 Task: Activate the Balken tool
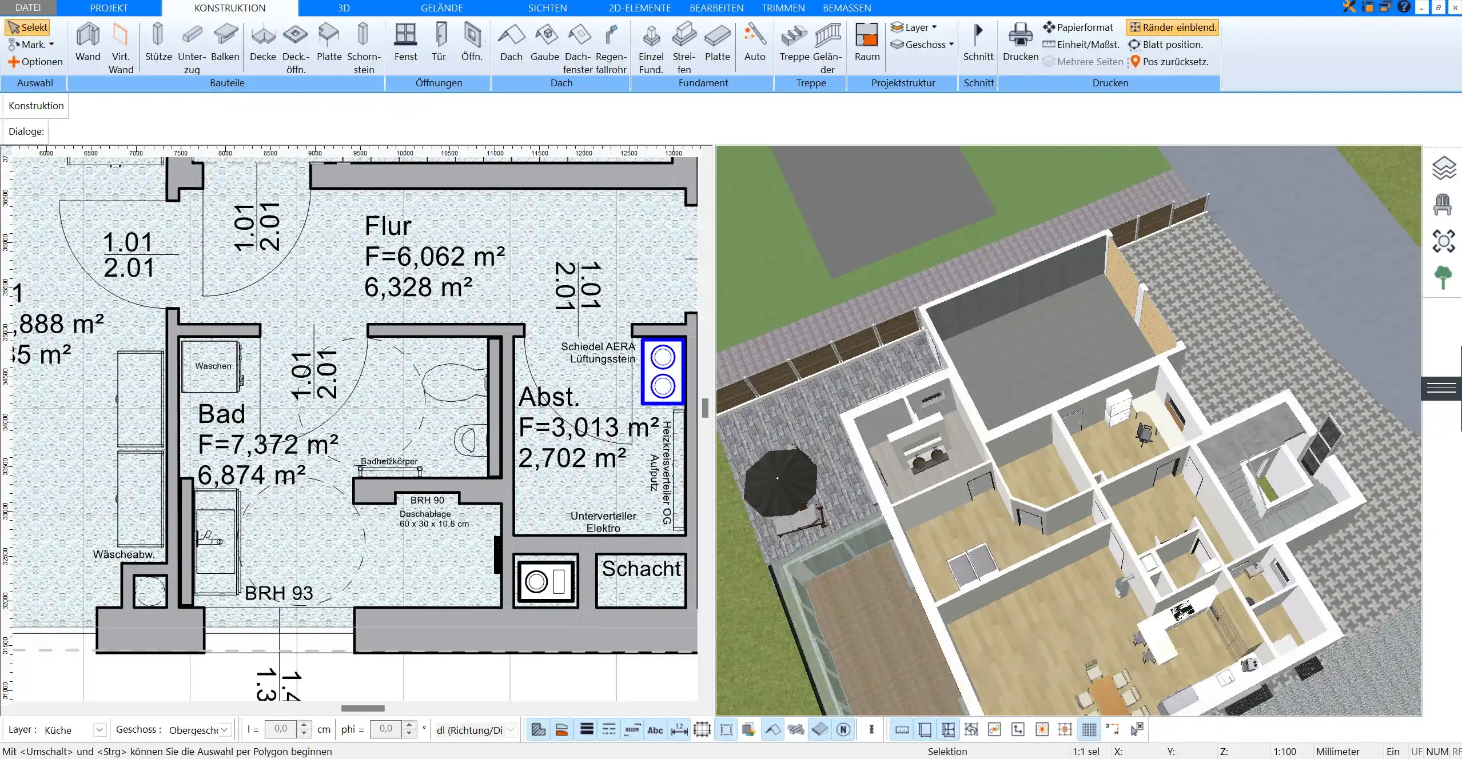(x=225, y=43)
